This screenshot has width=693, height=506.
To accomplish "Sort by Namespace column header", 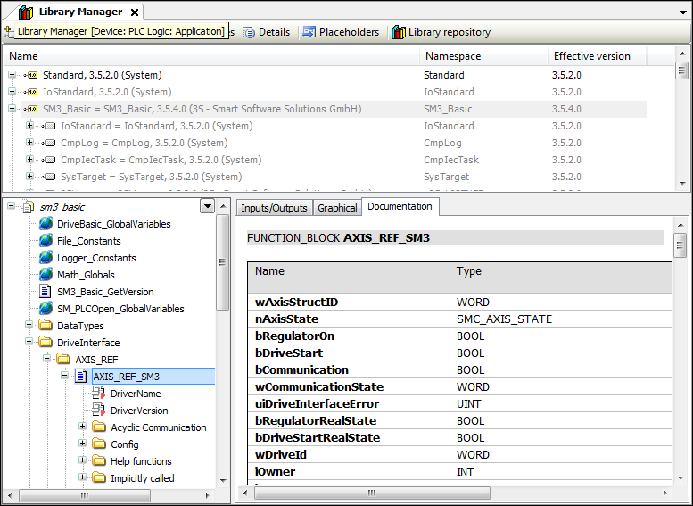I will coord(483,56).
